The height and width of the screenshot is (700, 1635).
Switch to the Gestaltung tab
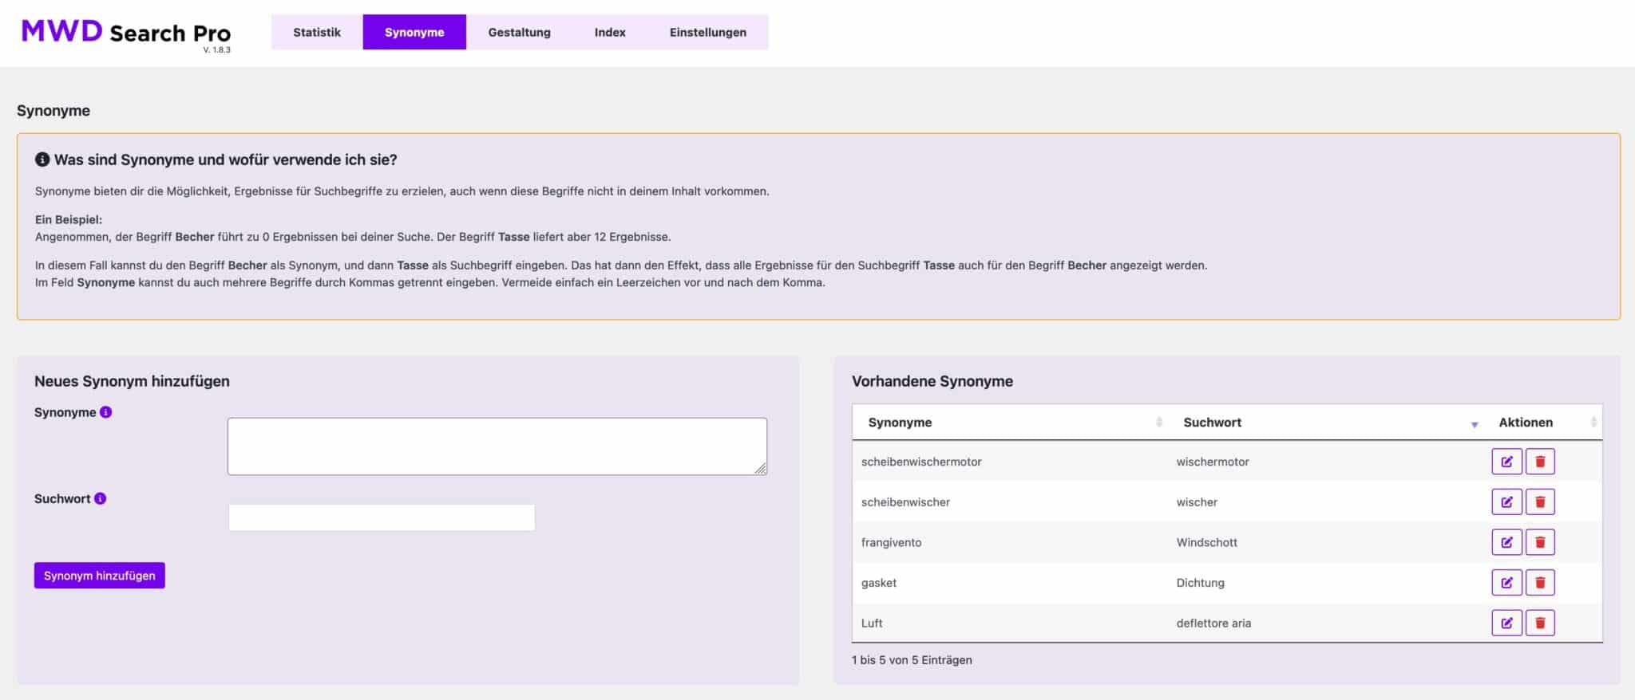(520, 32)
